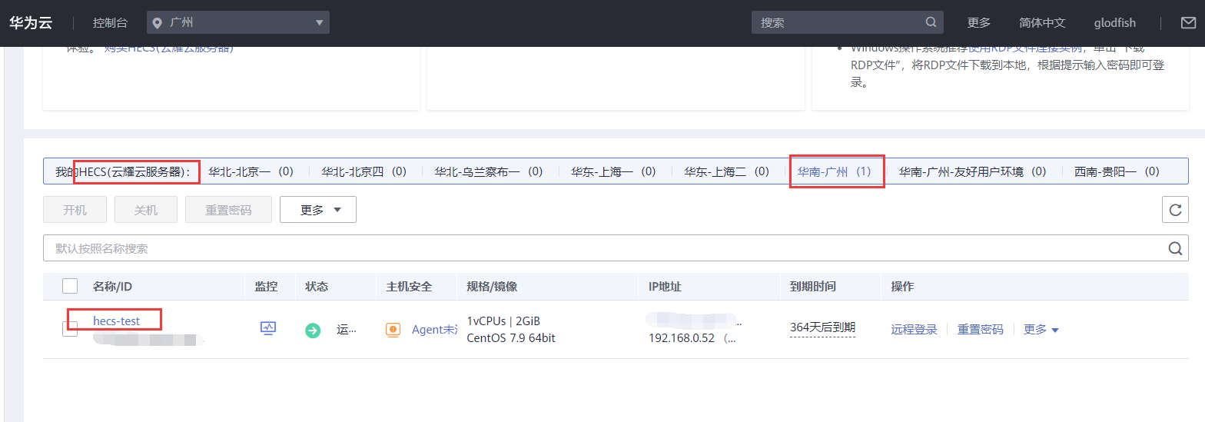Image resolution: width=1205 pixels, height=422 pixels.
Task: Switch to 华东-上海二 (0) tab
Action: tap(726, 171)
